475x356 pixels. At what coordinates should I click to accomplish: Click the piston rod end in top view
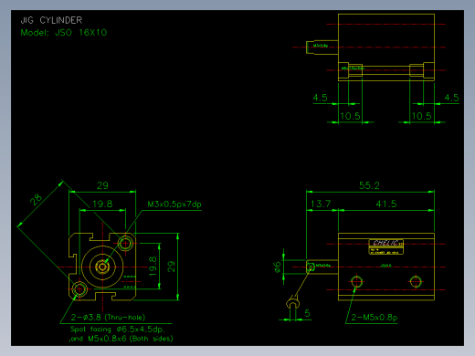pos(322,47)
